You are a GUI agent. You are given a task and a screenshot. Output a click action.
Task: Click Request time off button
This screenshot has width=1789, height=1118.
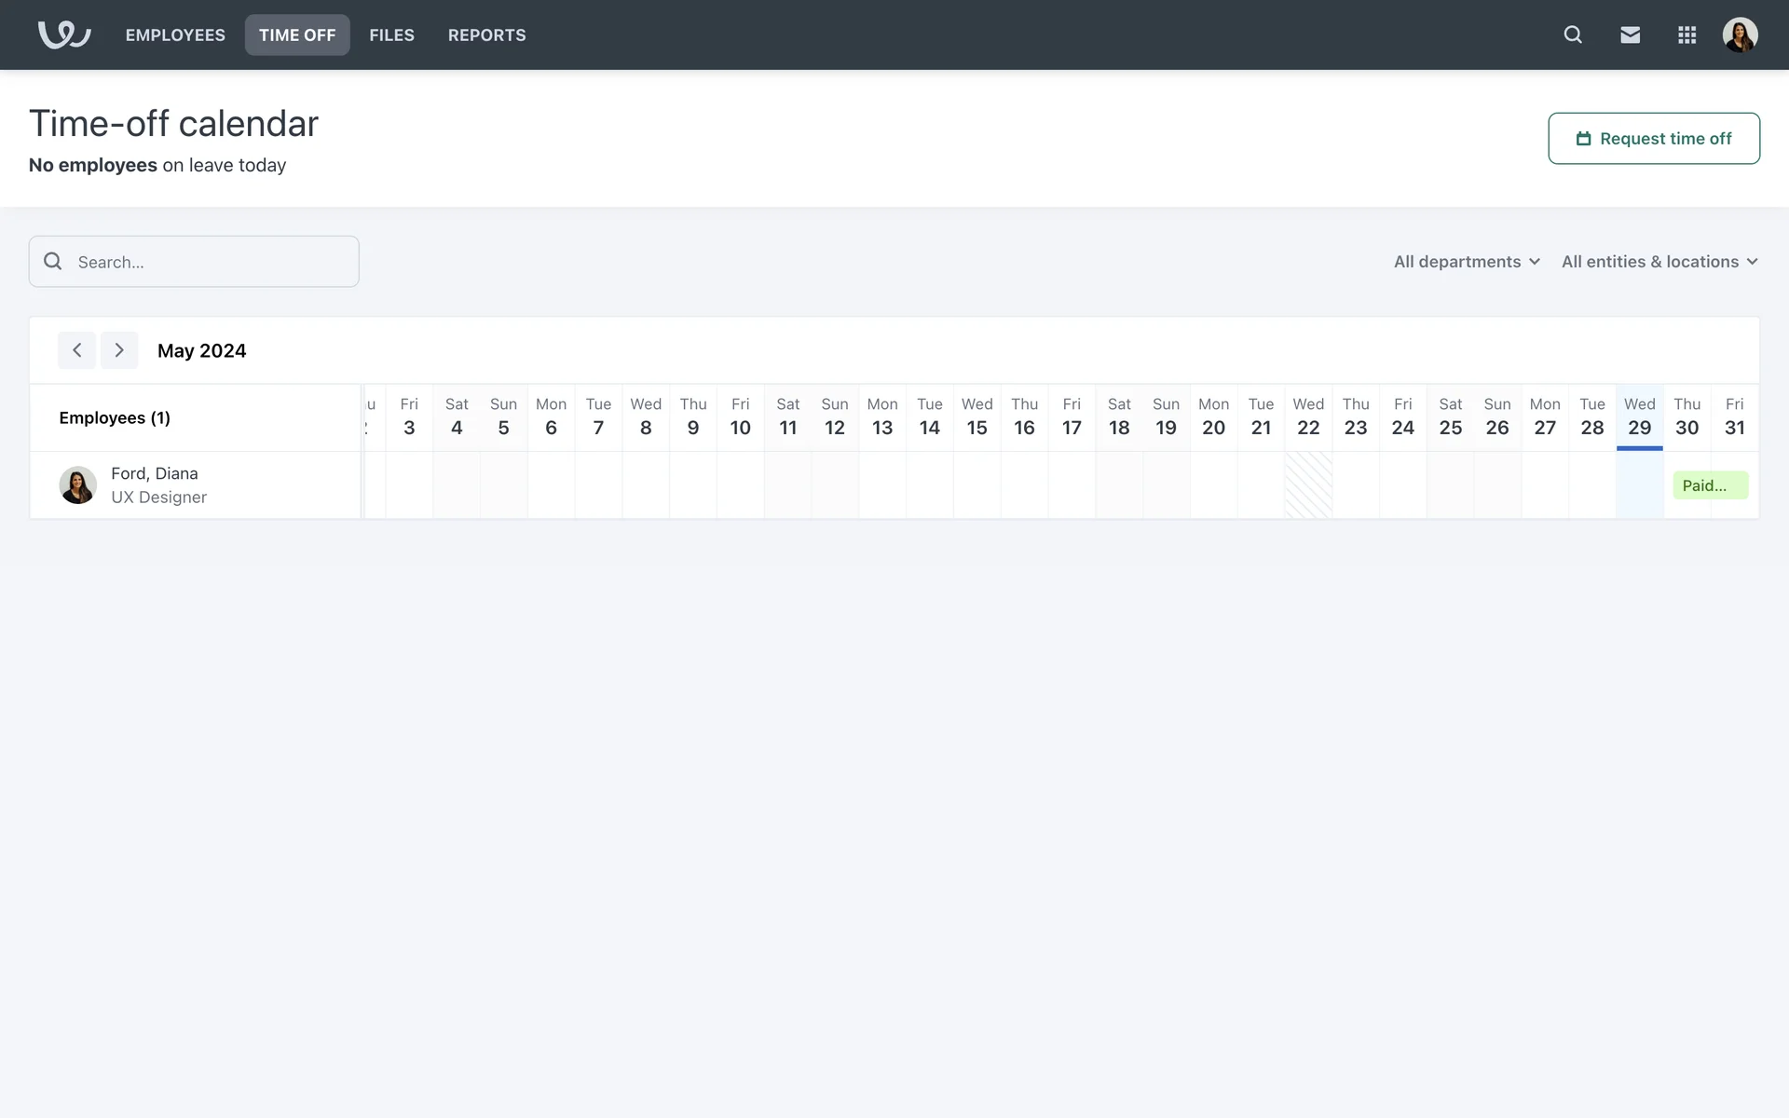[x=1653, y=139]
